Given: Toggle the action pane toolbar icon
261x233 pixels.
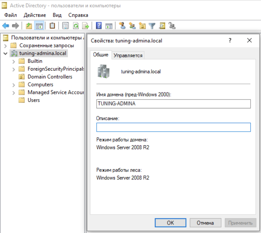Looking at the screenshot, I should coord(109,26).
